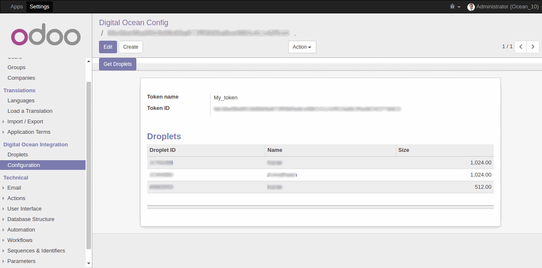This screenshot has height=268, width=542.
Task: Expand the Automation section
Action: (x=21, y=230)
